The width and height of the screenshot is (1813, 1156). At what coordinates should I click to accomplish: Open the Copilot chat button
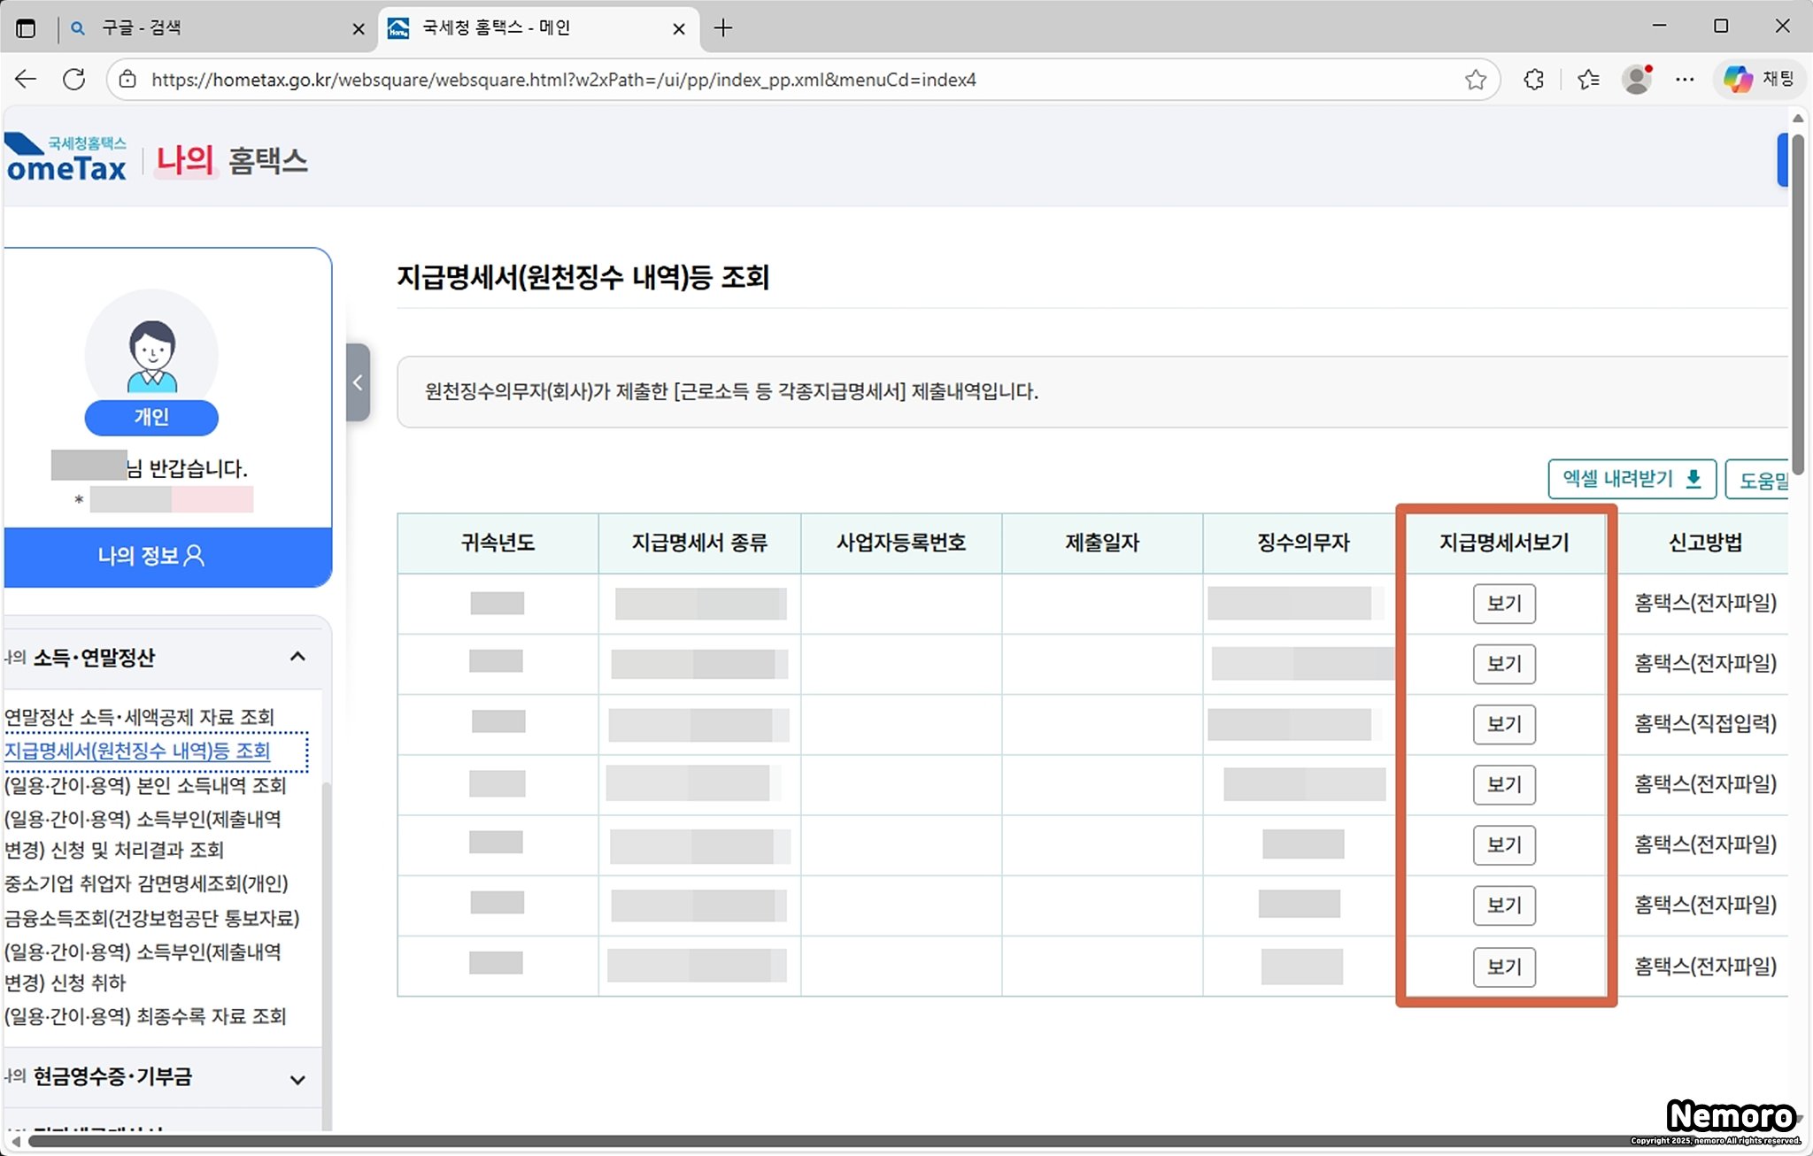(1758, 80)
